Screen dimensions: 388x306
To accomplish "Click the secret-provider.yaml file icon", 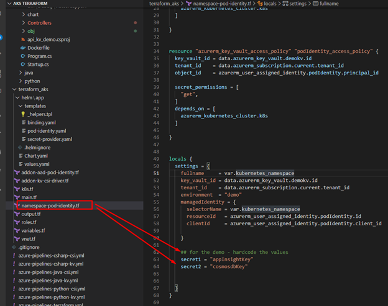I will 24,139.
